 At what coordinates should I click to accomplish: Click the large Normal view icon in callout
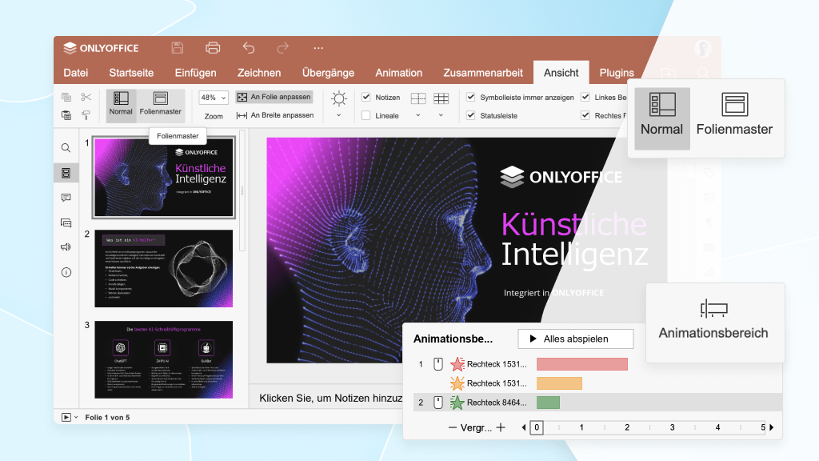point(661,118)
